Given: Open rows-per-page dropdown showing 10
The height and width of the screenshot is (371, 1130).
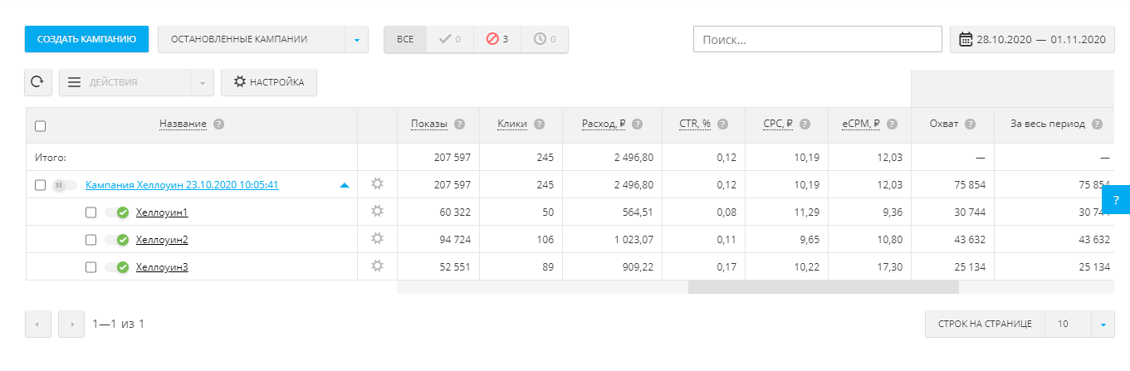Looking at the screenshot, I should click(x=1103, y=325).
